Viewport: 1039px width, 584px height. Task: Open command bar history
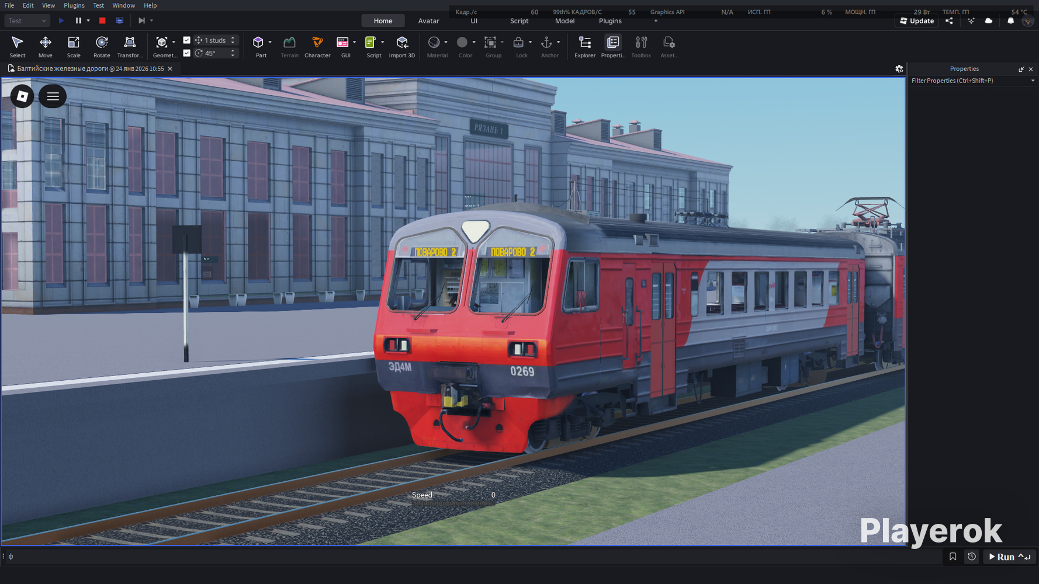[972, 557]
